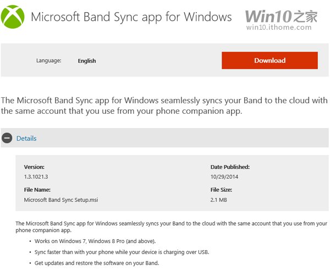Click the red Download button

pyautogui.click(x=269, y=60)
